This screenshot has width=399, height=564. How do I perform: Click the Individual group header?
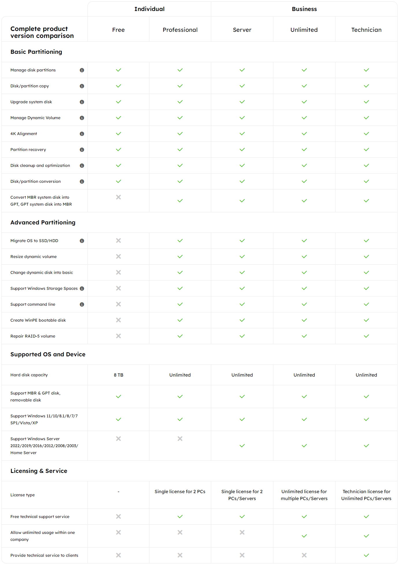click(x=149, y=9)
